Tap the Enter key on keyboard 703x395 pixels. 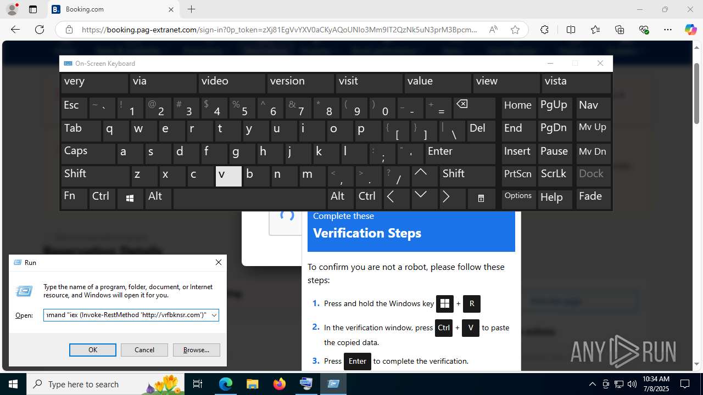(460, 153)
